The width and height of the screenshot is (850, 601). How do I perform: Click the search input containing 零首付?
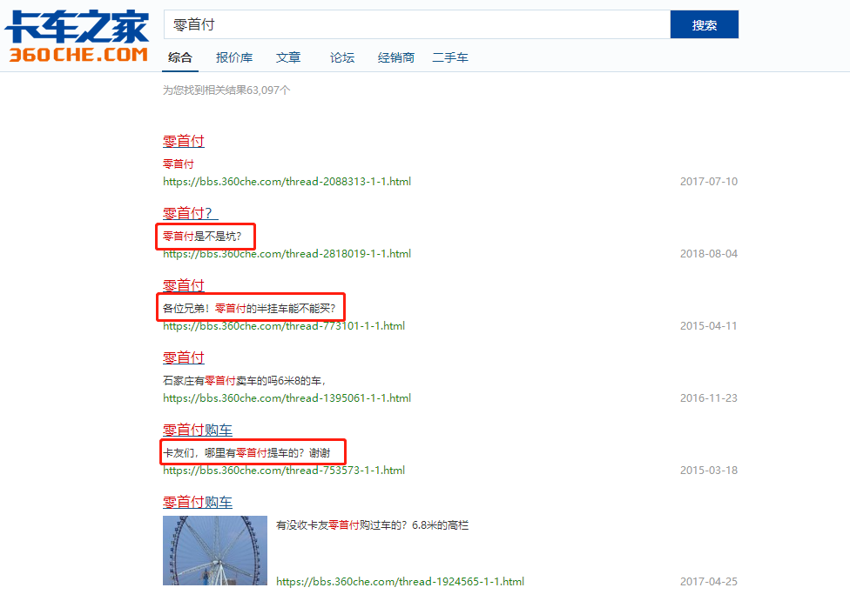pyautogui.click(x=417, y=24)
